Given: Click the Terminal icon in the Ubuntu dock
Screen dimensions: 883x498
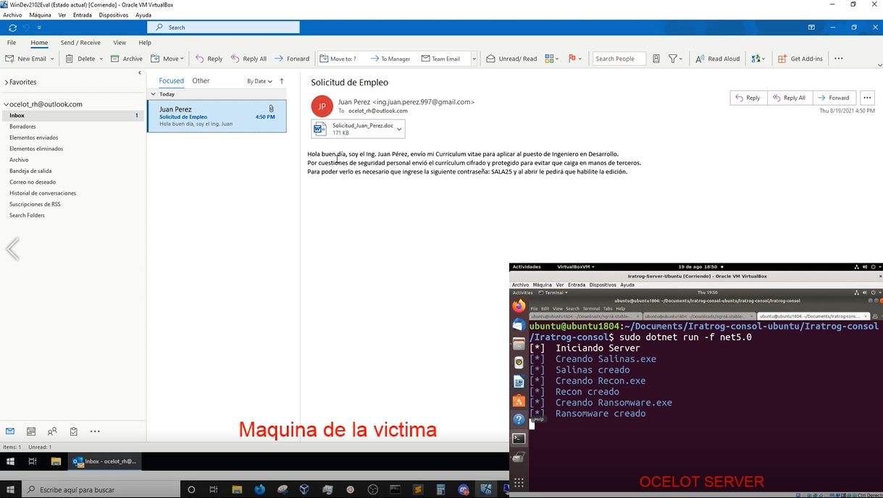Looking at the screenshot, I should click(x=519, y=438).
